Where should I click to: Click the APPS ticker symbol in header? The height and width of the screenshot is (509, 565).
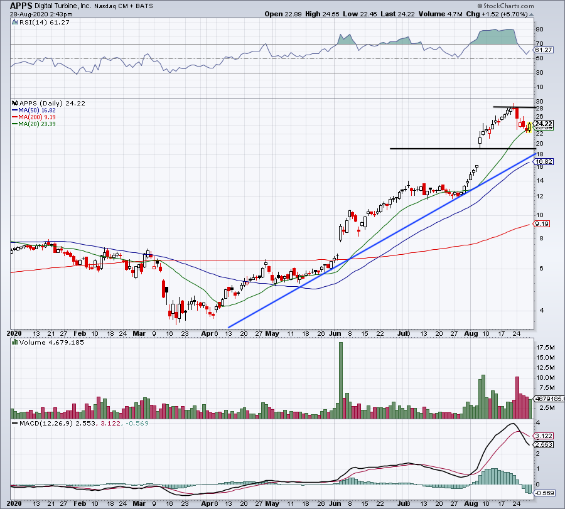tap(21, 6)
